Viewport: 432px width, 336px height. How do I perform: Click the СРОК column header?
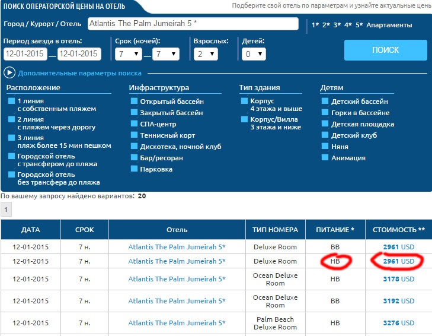(85, 230)
